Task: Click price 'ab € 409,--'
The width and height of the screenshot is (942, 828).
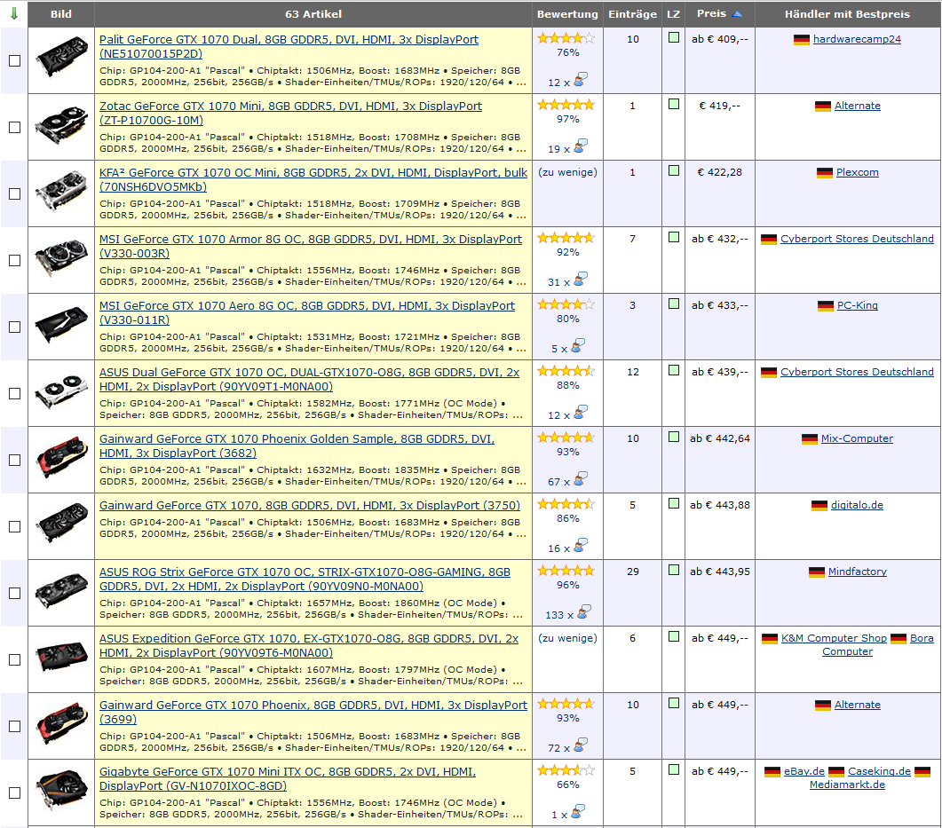Action: point(720,39)
